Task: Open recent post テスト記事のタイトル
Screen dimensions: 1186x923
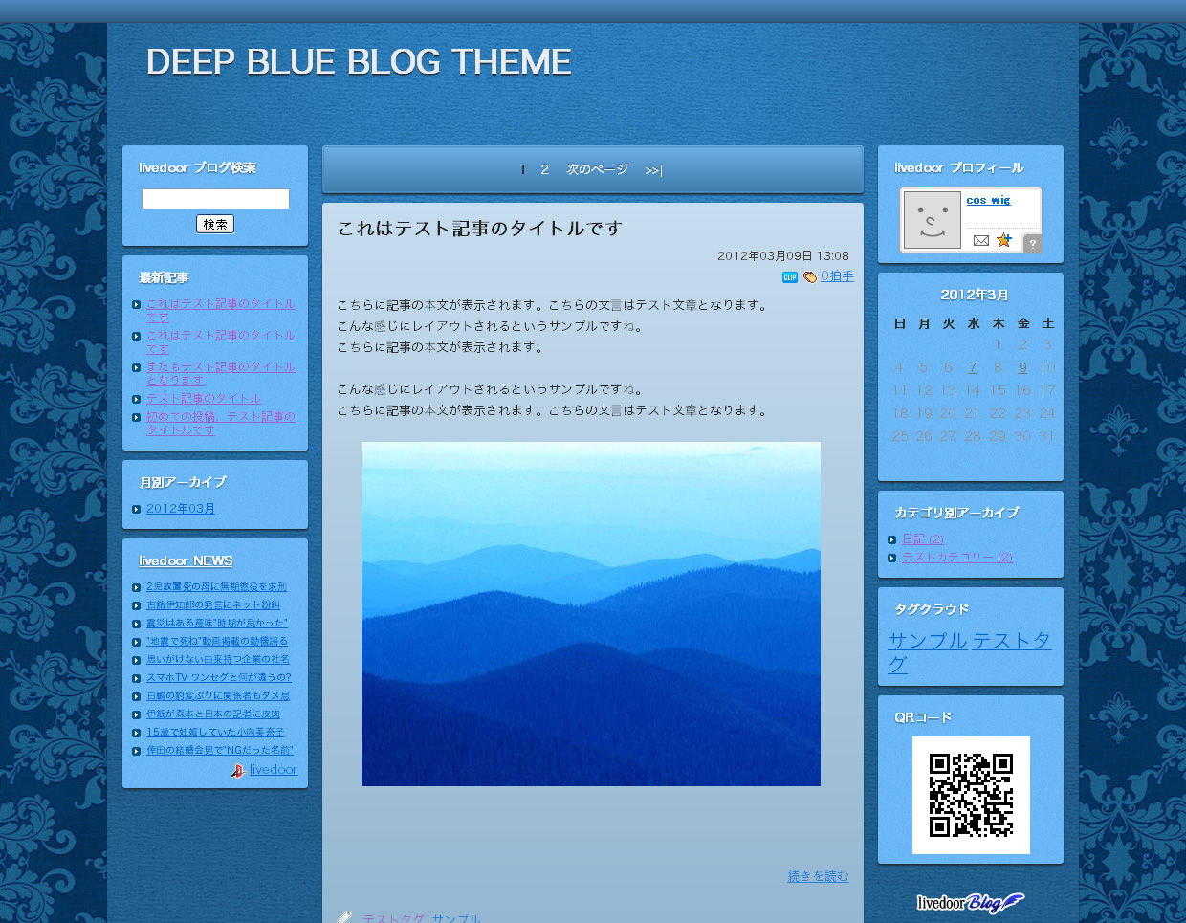Action: click(x=203, y=398)
